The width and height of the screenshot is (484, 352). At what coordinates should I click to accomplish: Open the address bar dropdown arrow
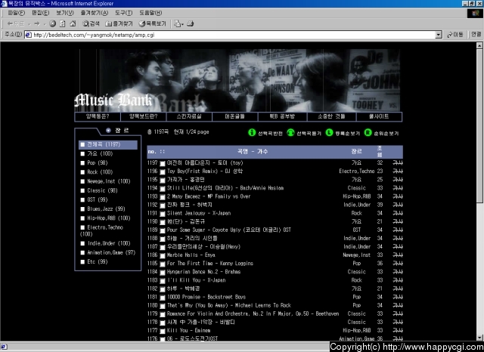(439, 35)
